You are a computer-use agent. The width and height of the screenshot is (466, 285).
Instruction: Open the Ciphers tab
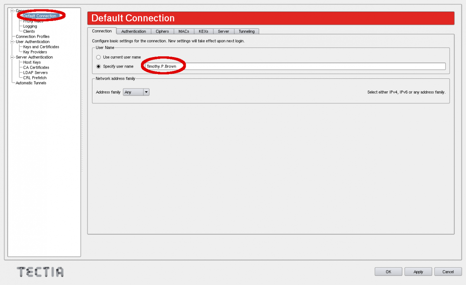(162, 31)
